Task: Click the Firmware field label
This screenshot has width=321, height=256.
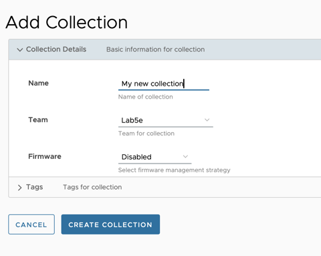Action: (45, 156)
